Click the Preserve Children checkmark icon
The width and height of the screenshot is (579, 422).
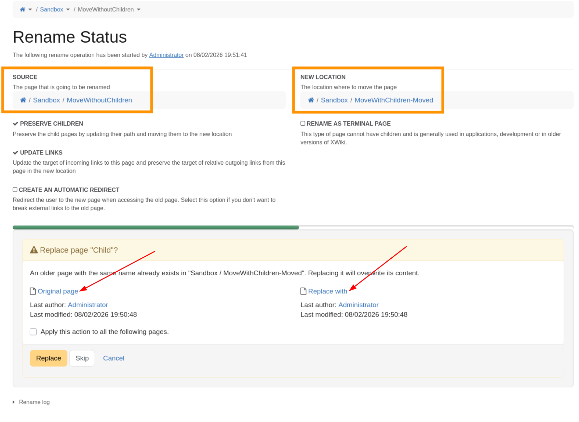pyautogui.click(x=15, y=124)
